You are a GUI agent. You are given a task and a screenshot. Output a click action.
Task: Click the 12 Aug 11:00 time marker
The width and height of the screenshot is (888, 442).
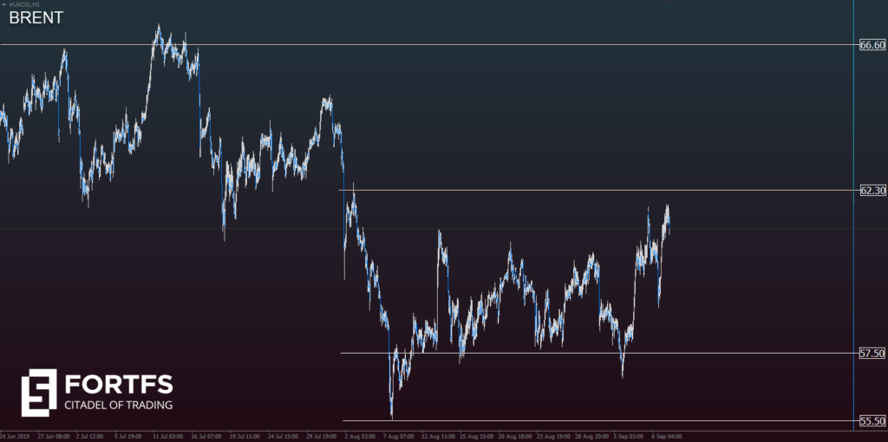[437, 437]
